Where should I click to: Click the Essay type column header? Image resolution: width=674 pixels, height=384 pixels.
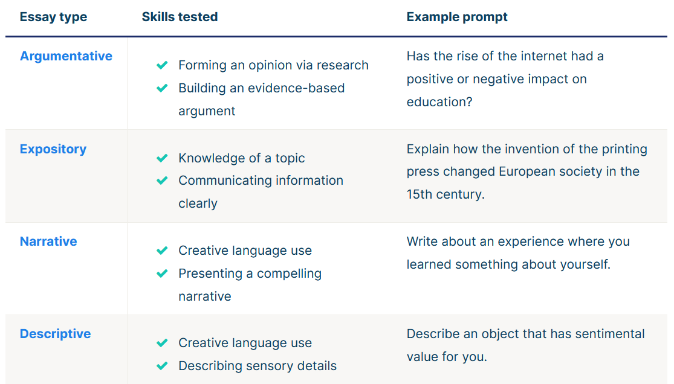point(53,17)
